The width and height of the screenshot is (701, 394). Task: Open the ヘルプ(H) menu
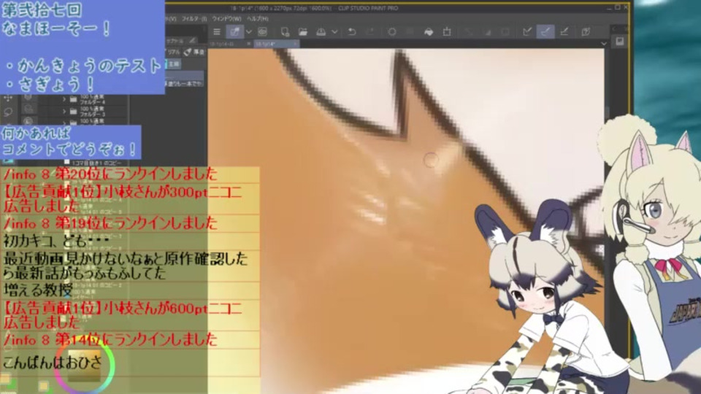258,19
